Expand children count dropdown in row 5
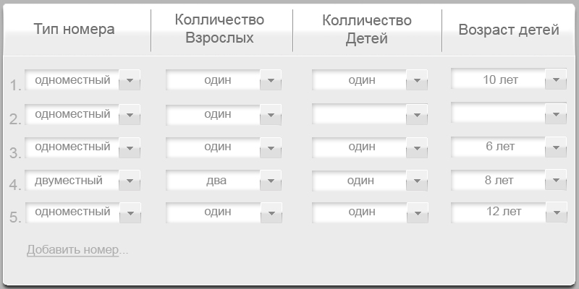The height and width of the screenshot is (289, 579). click(417, 213)
